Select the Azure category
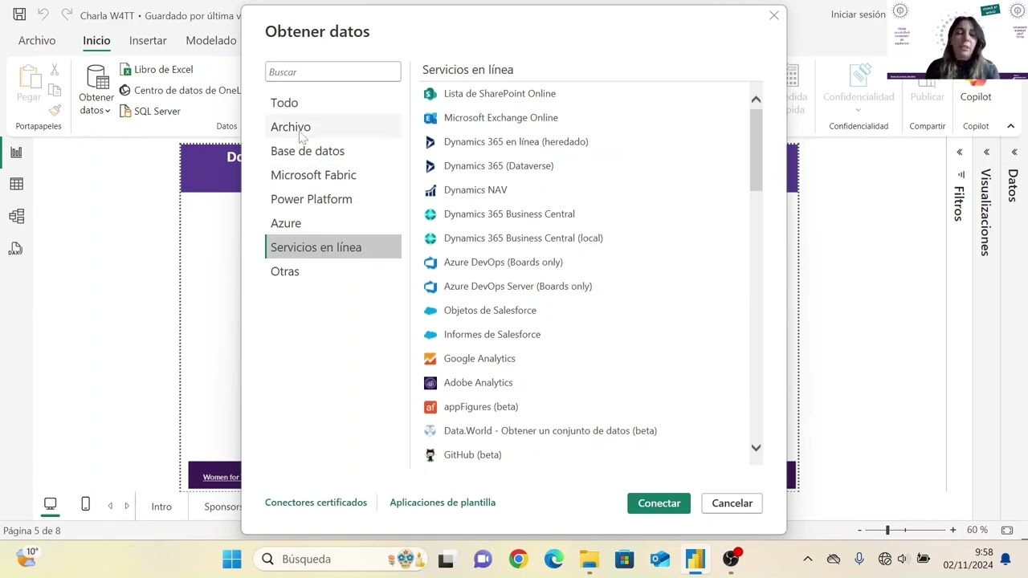Screen dimensions: 1028x578 point(333,223)
